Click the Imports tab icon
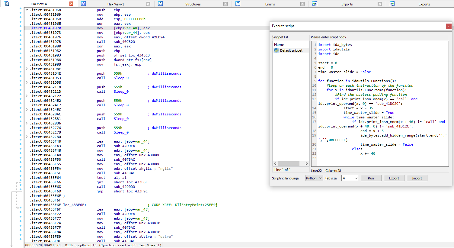This screenshot has width=454, height=248. point(315,4)
